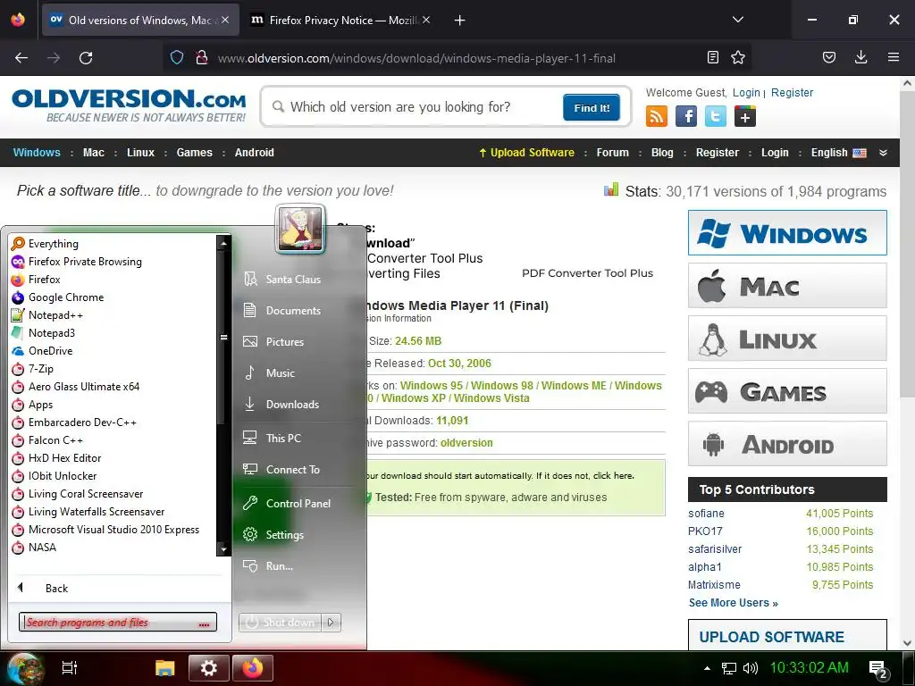Open the RSS feed icon

tap(657, 116)
